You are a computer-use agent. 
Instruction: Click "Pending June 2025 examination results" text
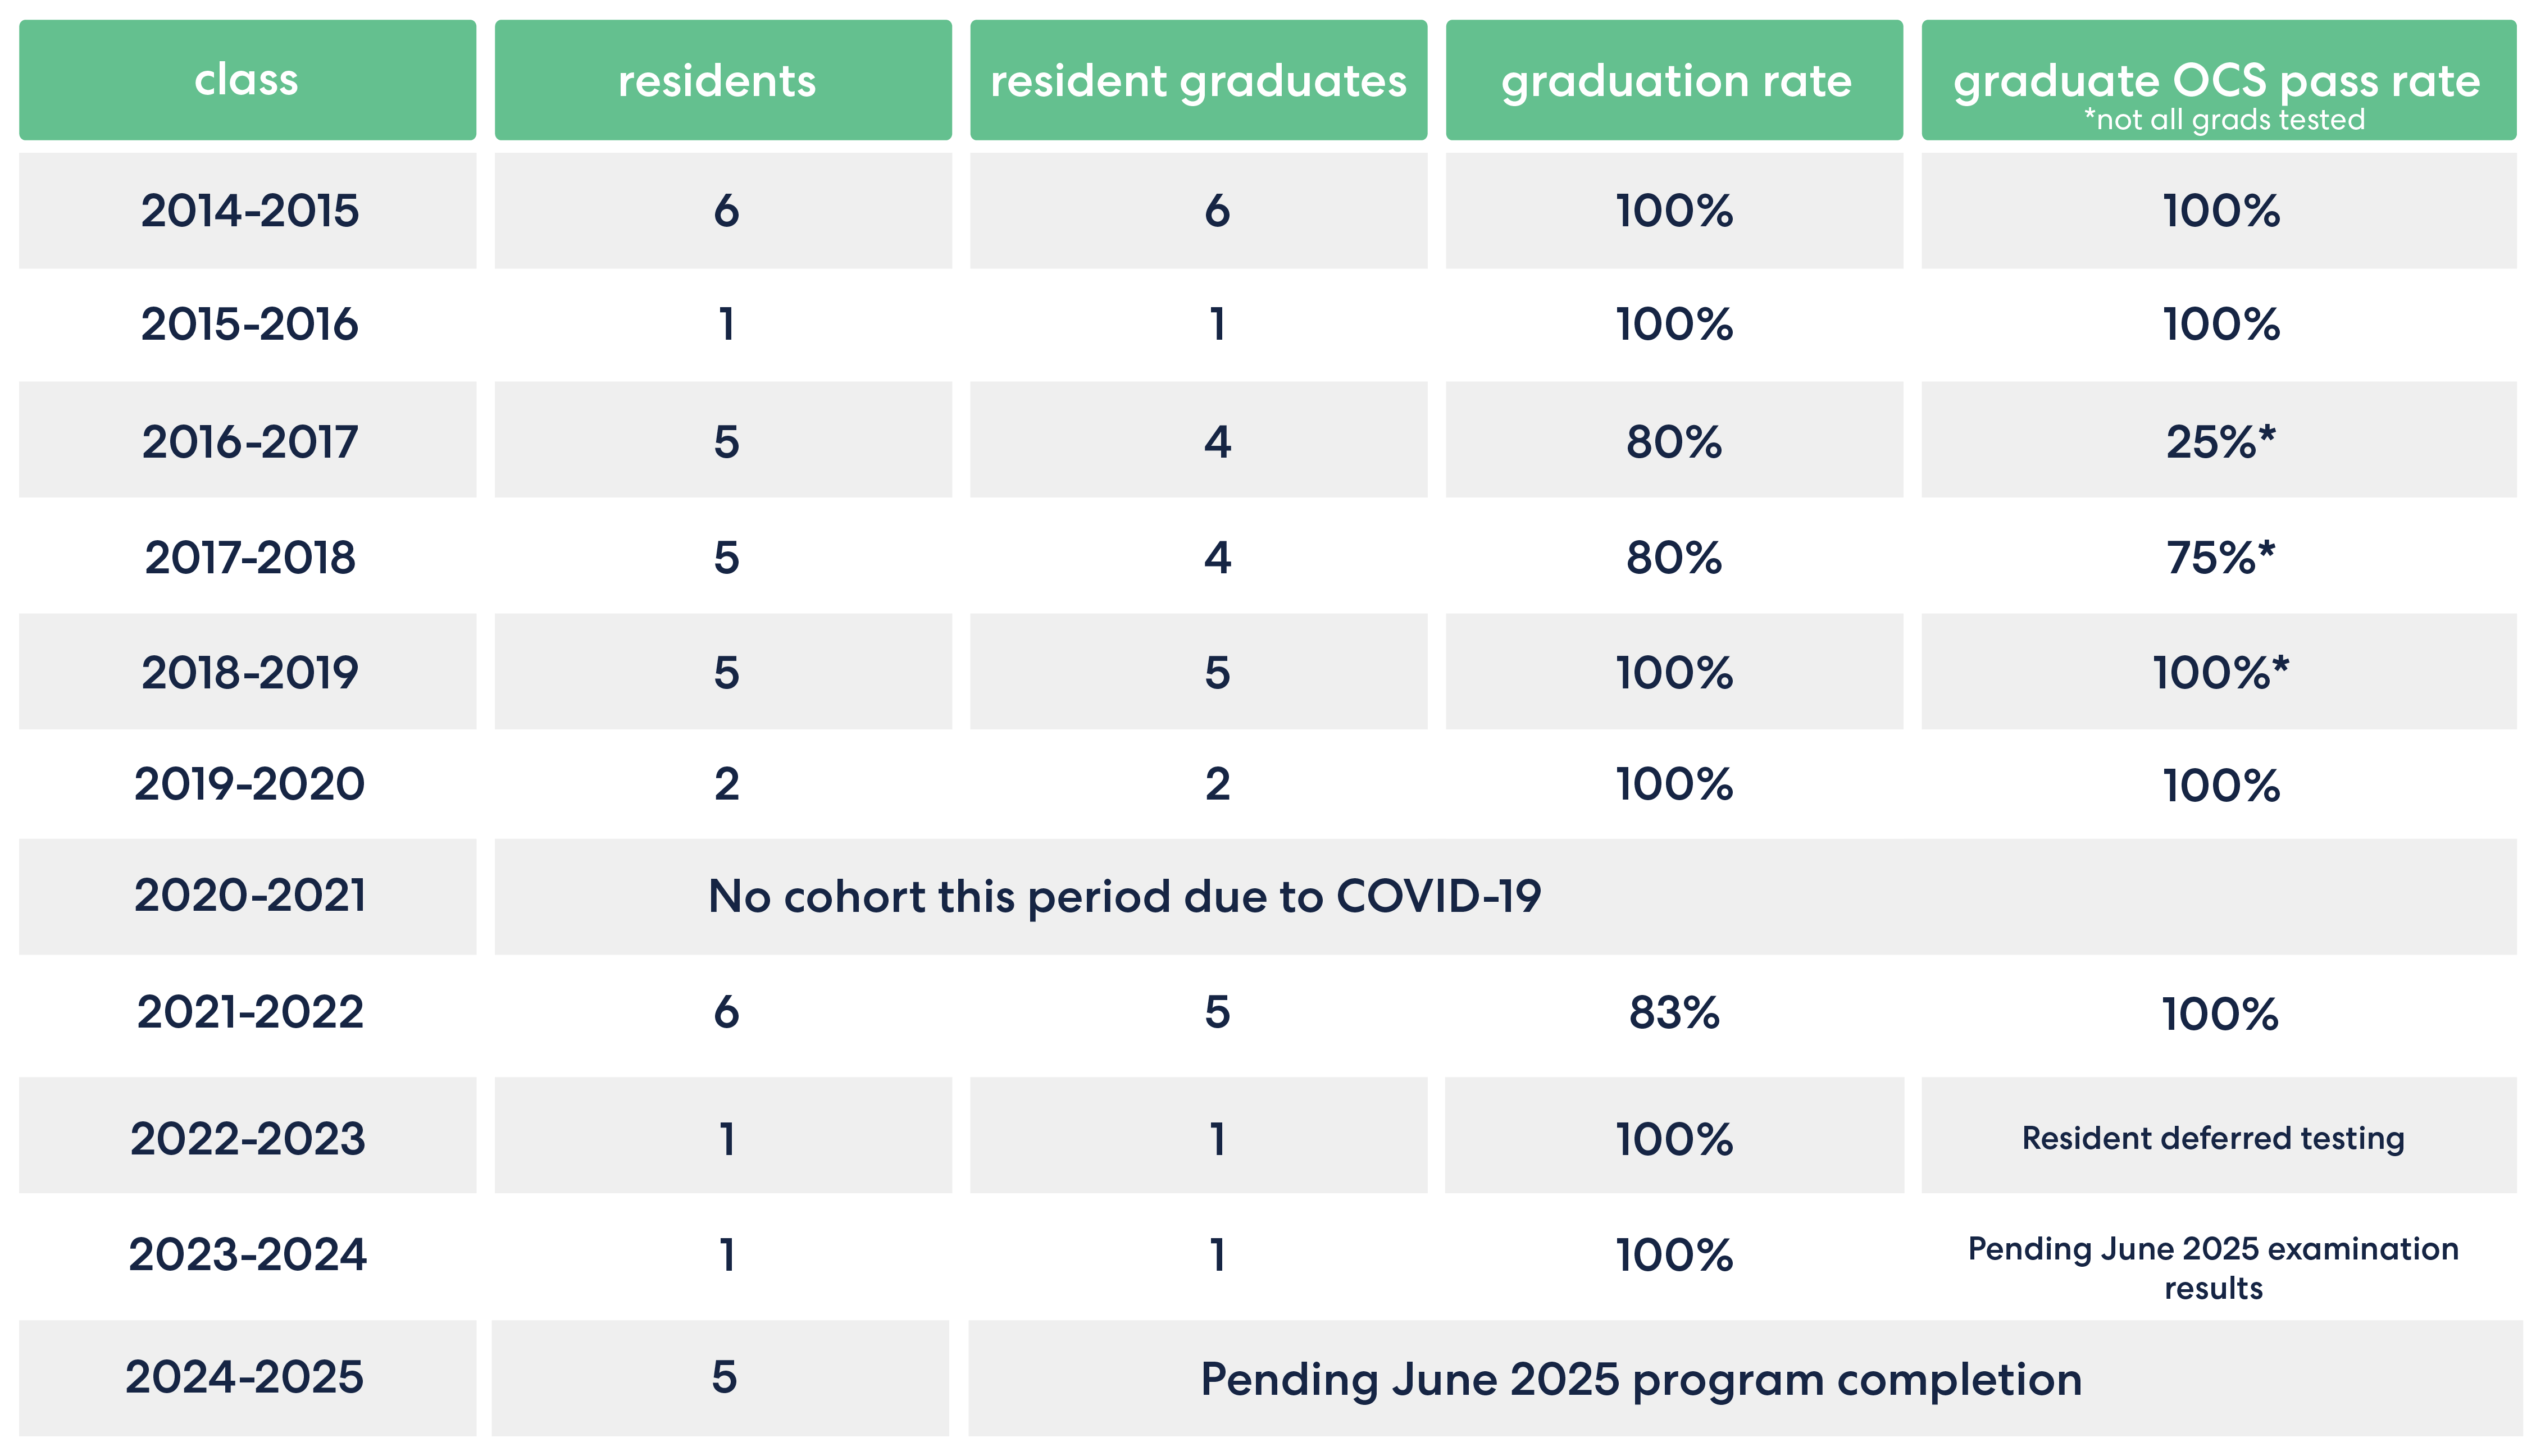pos(2213,1267)
